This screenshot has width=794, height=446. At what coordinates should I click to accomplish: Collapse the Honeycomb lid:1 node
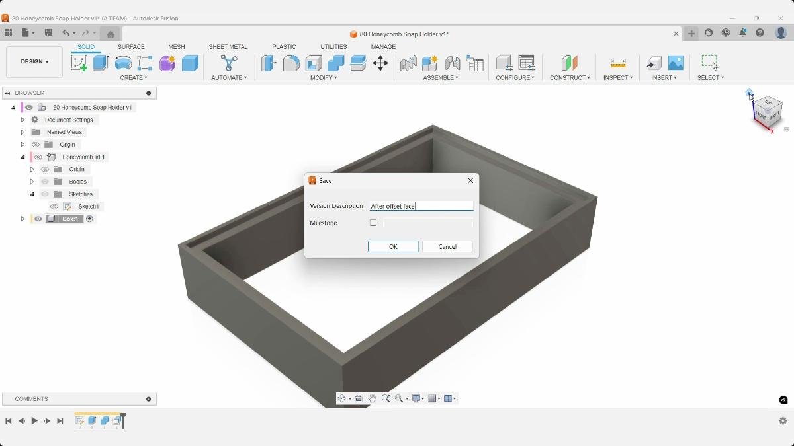coord(22,157)
